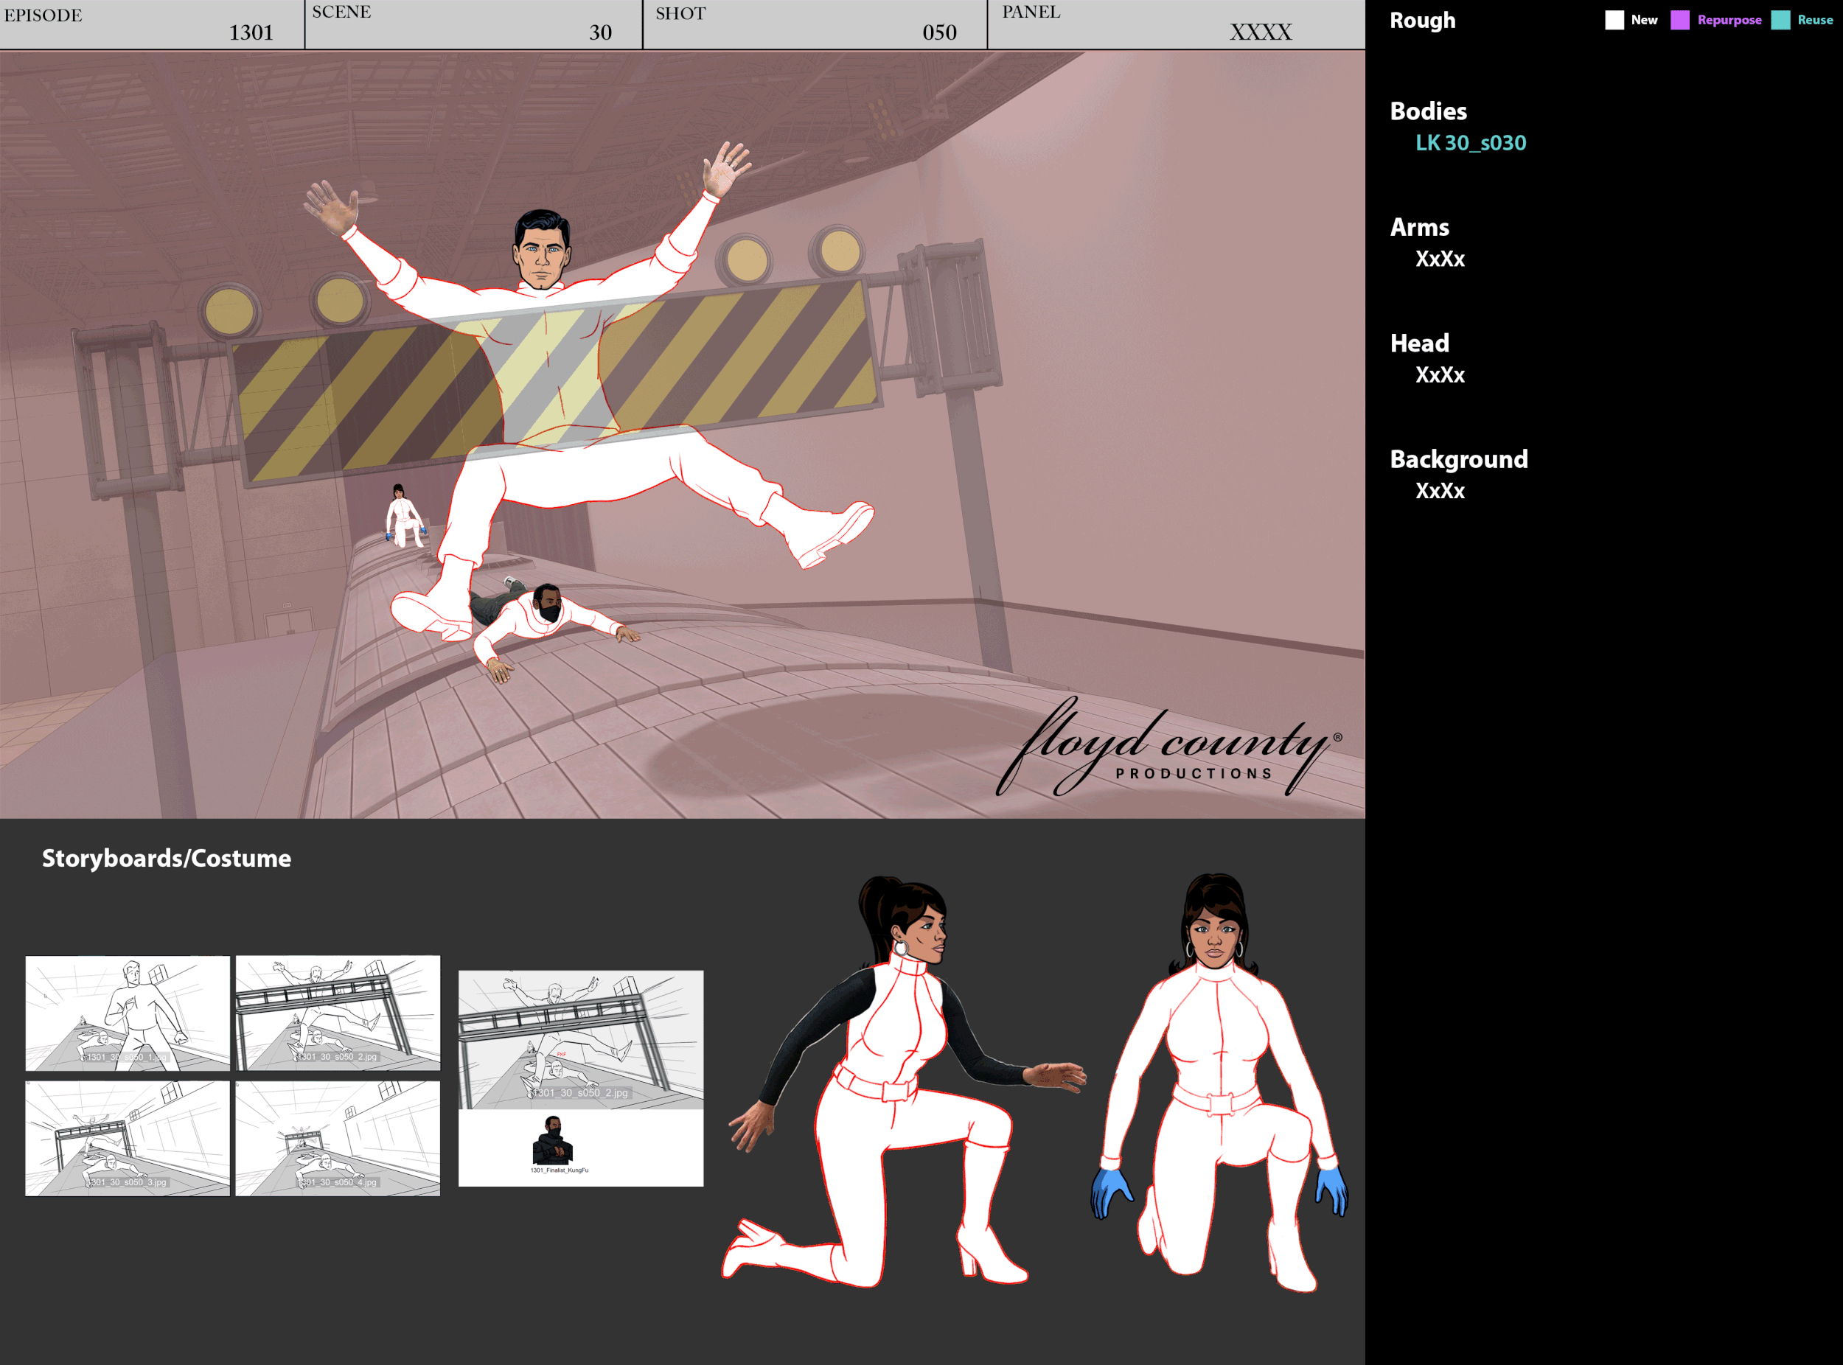This screenshot has height=1365, width=1843.
Task: Click the 'Background' section heading
Action: 1459,459
